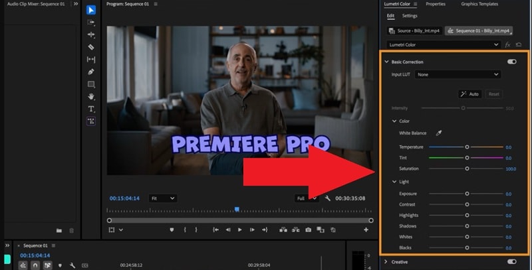Click the safe margins frame icon
Image resolution: width=532 pixels, height=270 pixels.
(112, 230)
